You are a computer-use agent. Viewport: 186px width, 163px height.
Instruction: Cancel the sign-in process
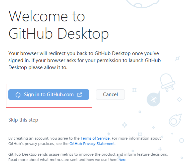point(110,95)
